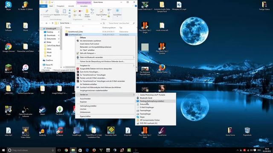Open Mozilla Firefox desktop shortcut

(162, 68)
